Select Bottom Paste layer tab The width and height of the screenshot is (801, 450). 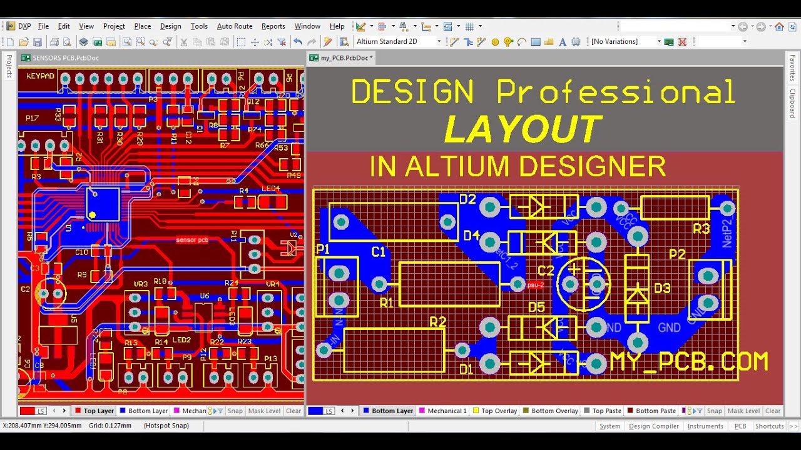(651, 411)
